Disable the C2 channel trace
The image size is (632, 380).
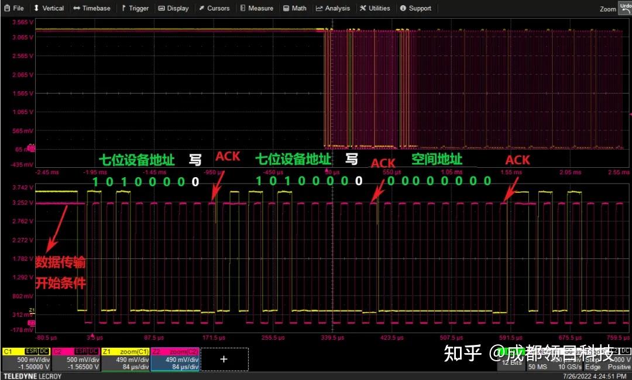tap(77, 359)
